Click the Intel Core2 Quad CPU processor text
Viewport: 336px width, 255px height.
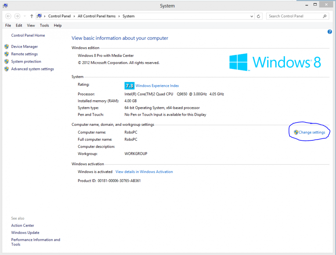[x=174, y=94]
